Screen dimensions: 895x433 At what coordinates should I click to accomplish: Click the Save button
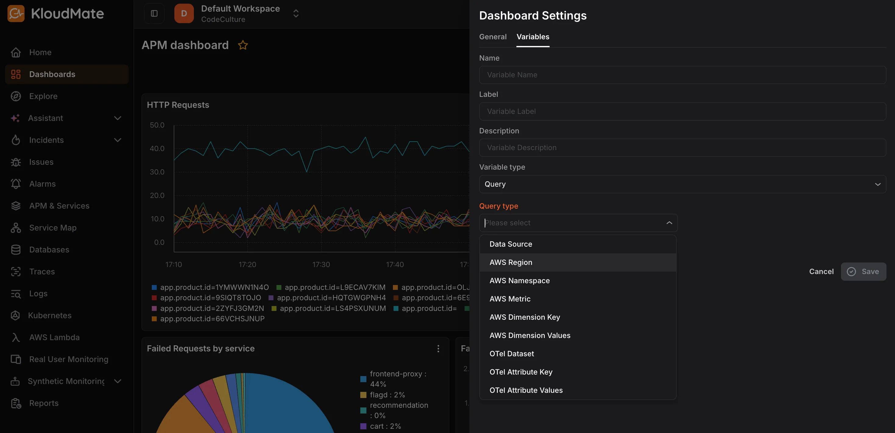tap(863, 272)
